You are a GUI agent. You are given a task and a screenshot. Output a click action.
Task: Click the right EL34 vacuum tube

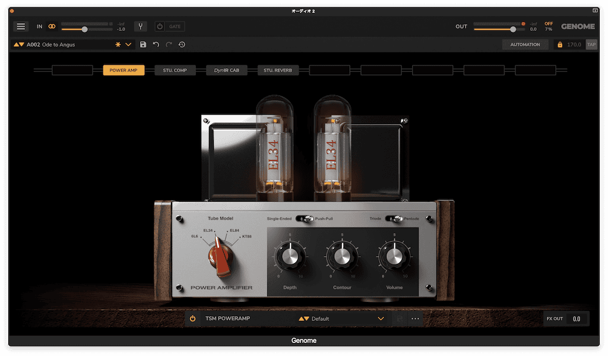pos(331,147)
